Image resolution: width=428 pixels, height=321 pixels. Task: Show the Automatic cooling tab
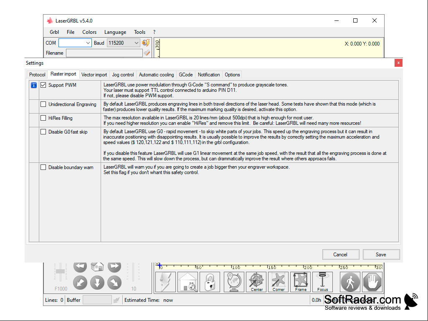[x=157, y=75]
